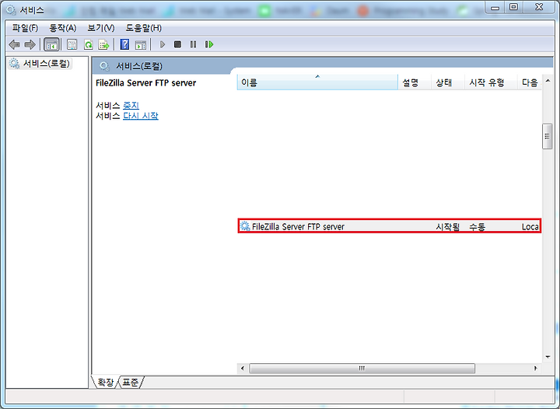Click the vertical scrollbar thumb
The image size is (560, 409).
(547, 136)
